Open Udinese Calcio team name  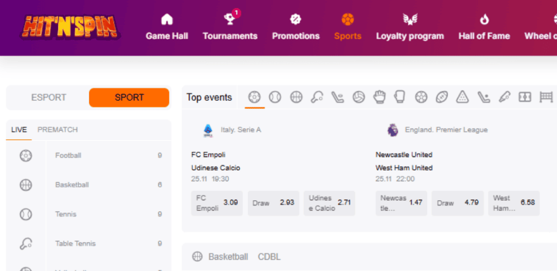[215, 168]
